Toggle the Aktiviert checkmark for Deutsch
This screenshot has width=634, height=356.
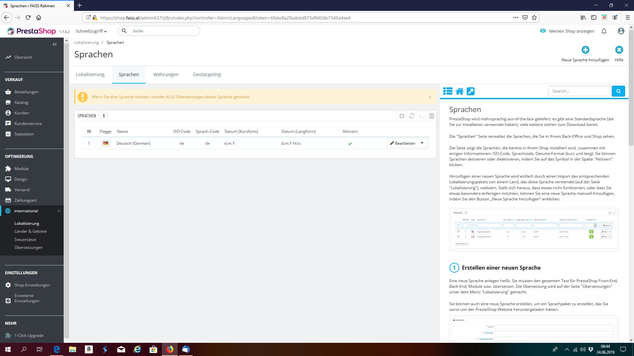[x=350, y=144]
